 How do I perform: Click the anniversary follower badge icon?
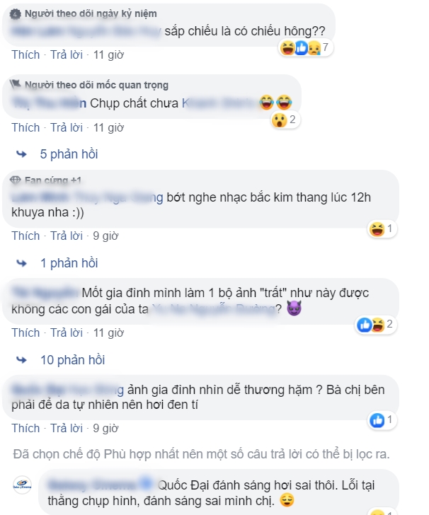coord(15,14)
